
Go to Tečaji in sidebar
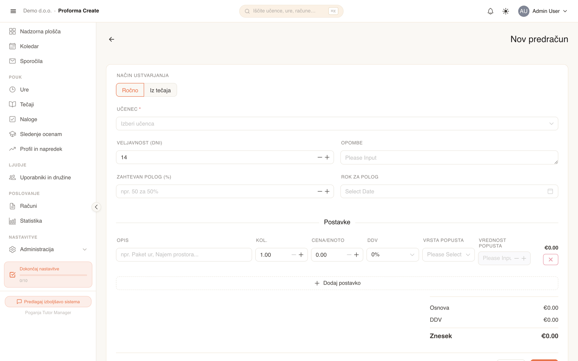click(x=48, y=104)
